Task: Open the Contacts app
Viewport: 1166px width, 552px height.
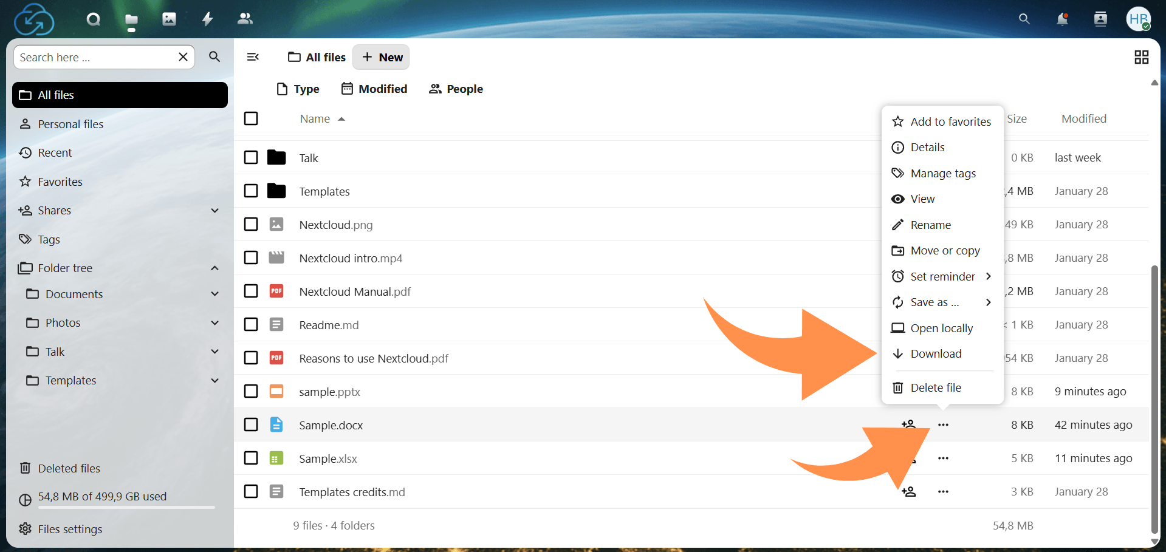Action: tap(245, 19)
